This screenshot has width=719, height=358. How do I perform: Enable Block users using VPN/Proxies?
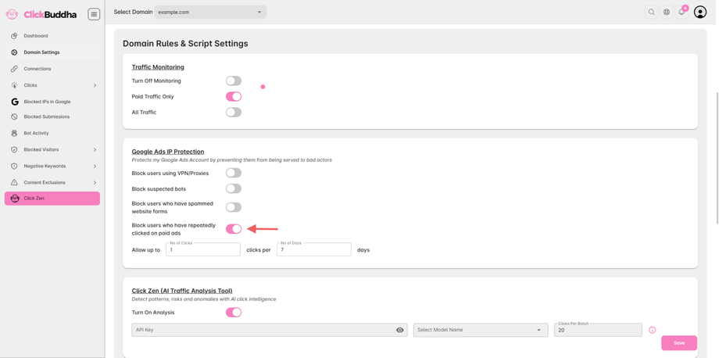(x=234, y=173)
